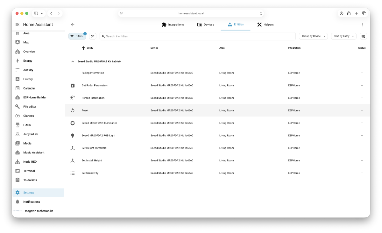Toggle the Filters button
Viewport: 382px width, 233px height.
point(77,36)
